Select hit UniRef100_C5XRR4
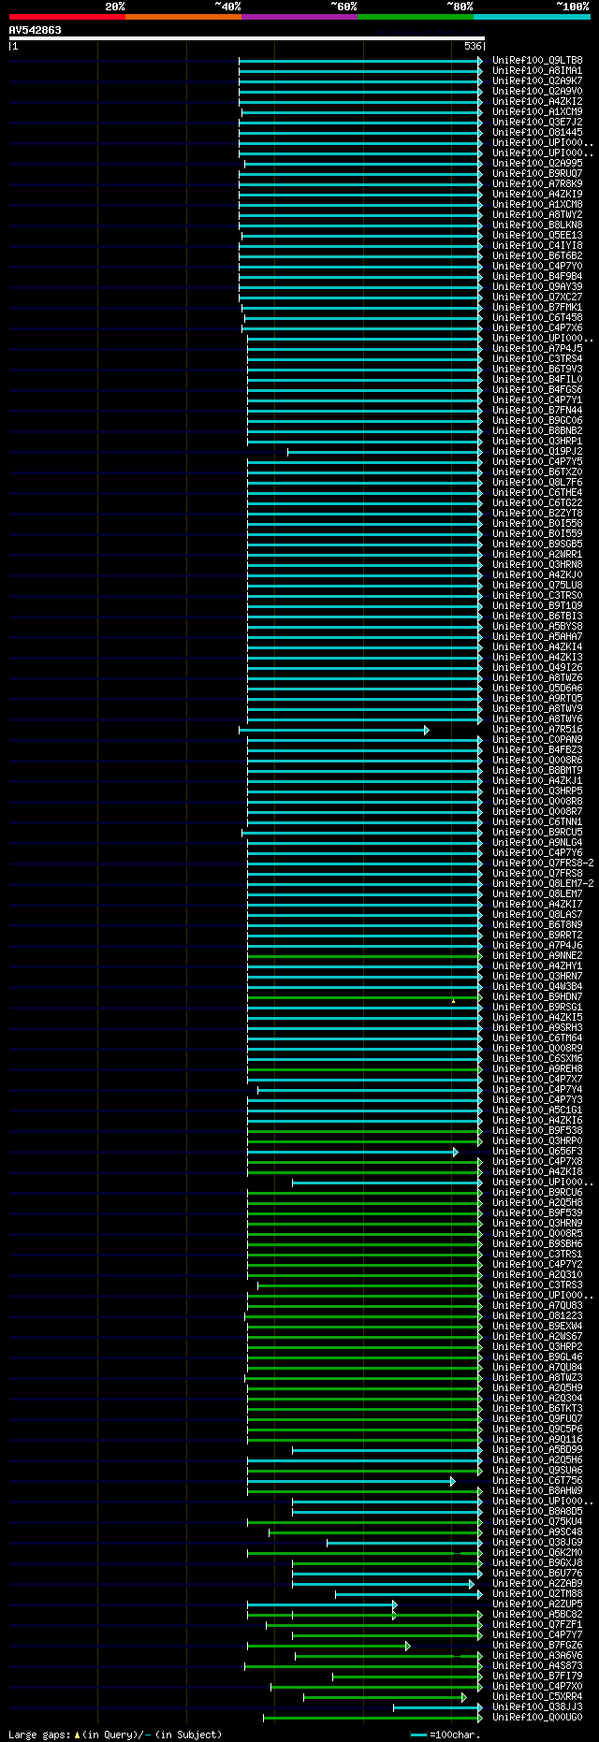The width and height of the screenshot is (599, 1742). tap(537, 1697)
